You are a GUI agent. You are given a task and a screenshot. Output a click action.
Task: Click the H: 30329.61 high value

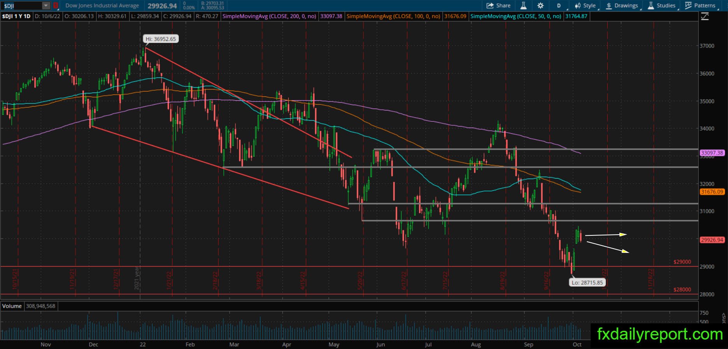(112, 16)
